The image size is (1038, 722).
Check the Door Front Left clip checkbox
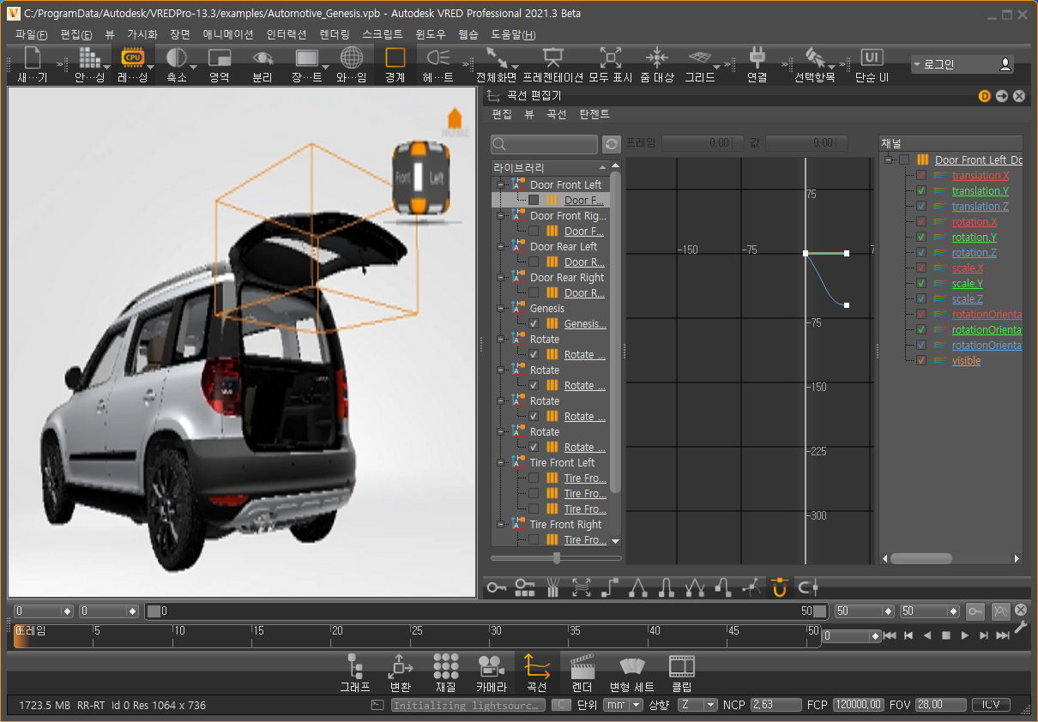(534, 201)
